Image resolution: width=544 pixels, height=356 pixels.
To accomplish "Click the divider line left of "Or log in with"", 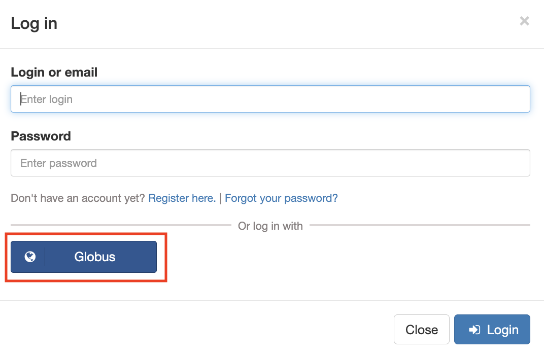I will coord(121,225).
